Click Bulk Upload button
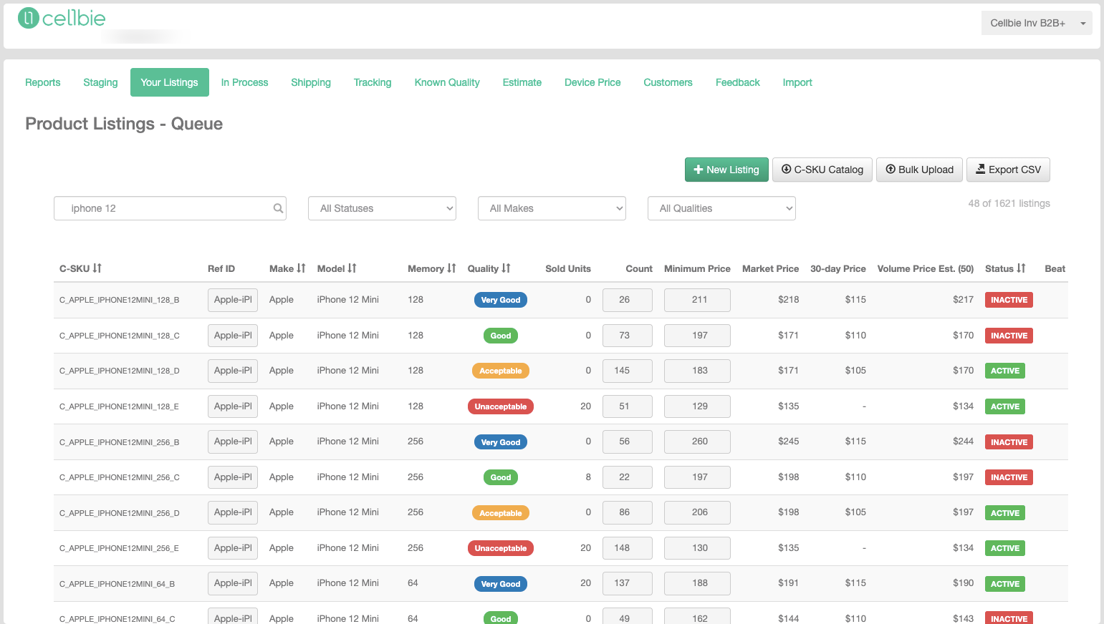 point(919,170)
